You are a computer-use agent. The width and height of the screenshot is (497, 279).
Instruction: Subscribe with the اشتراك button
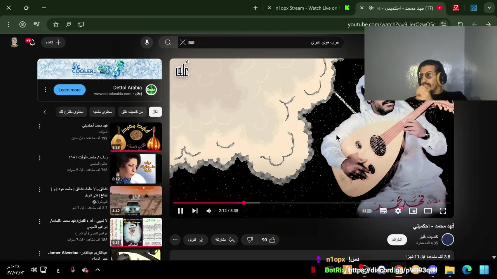397,240
